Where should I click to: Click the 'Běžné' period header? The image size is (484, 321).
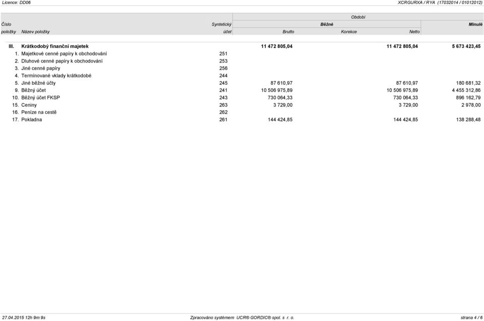click(327, 24)
